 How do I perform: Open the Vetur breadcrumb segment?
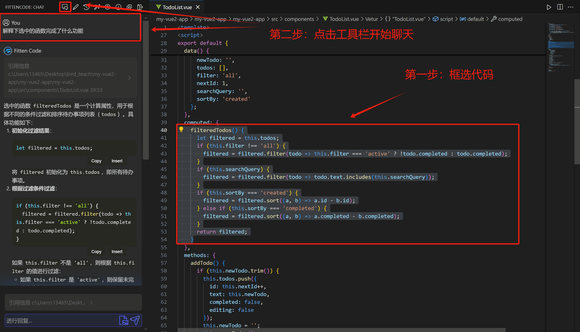[371, 19]
